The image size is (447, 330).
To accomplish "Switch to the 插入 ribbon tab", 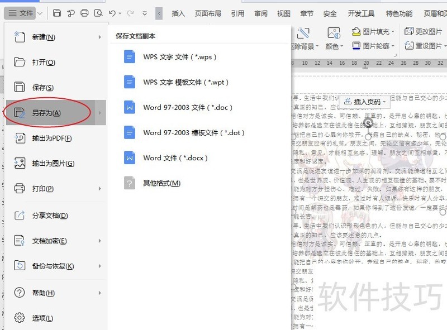I will tap(178, 13).
